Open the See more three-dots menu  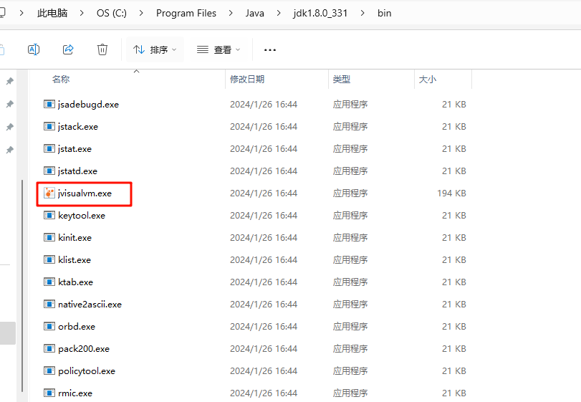[x=270, y=49]
